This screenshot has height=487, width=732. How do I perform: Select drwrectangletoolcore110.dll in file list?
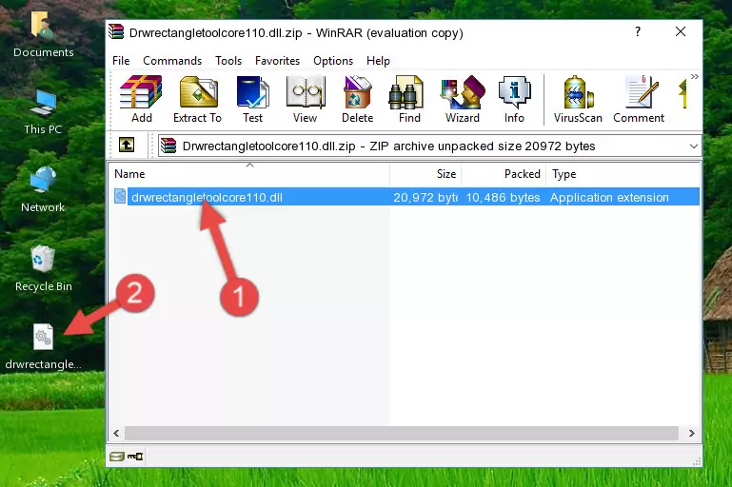tap(207, 197)
